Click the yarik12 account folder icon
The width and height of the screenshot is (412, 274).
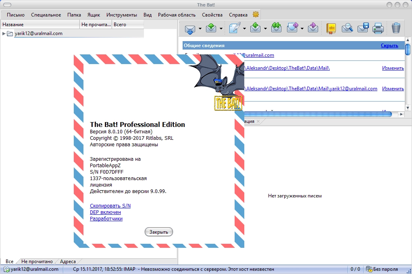pos(10,33)
